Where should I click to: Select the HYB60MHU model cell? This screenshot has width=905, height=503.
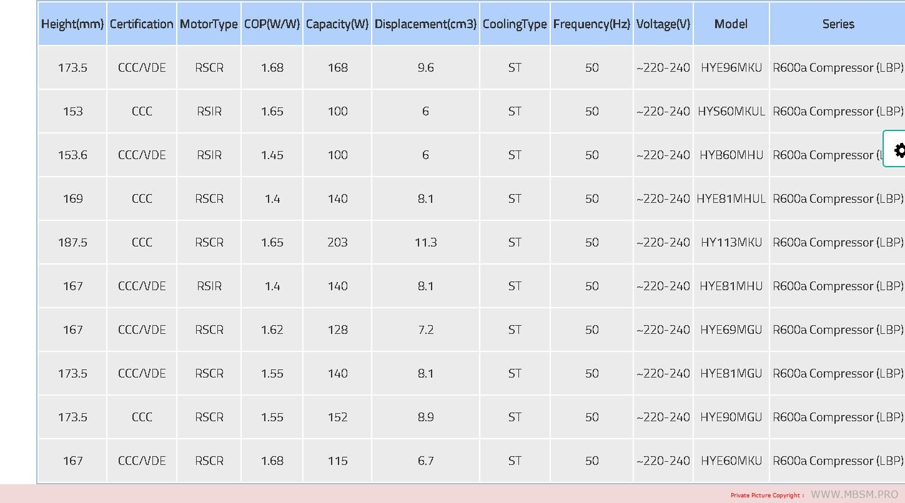pyautogui.click(x=731, y=155)
